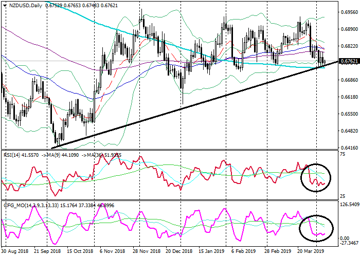Click the NZDUSD,Daily chart title
The height and width of the screenshot is (257, 360).
pyautogui.click(x=26, y=5)
